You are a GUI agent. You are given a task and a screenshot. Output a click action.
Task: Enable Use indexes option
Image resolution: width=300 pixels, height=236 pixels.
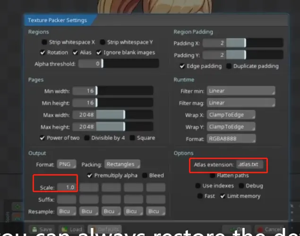198,186
